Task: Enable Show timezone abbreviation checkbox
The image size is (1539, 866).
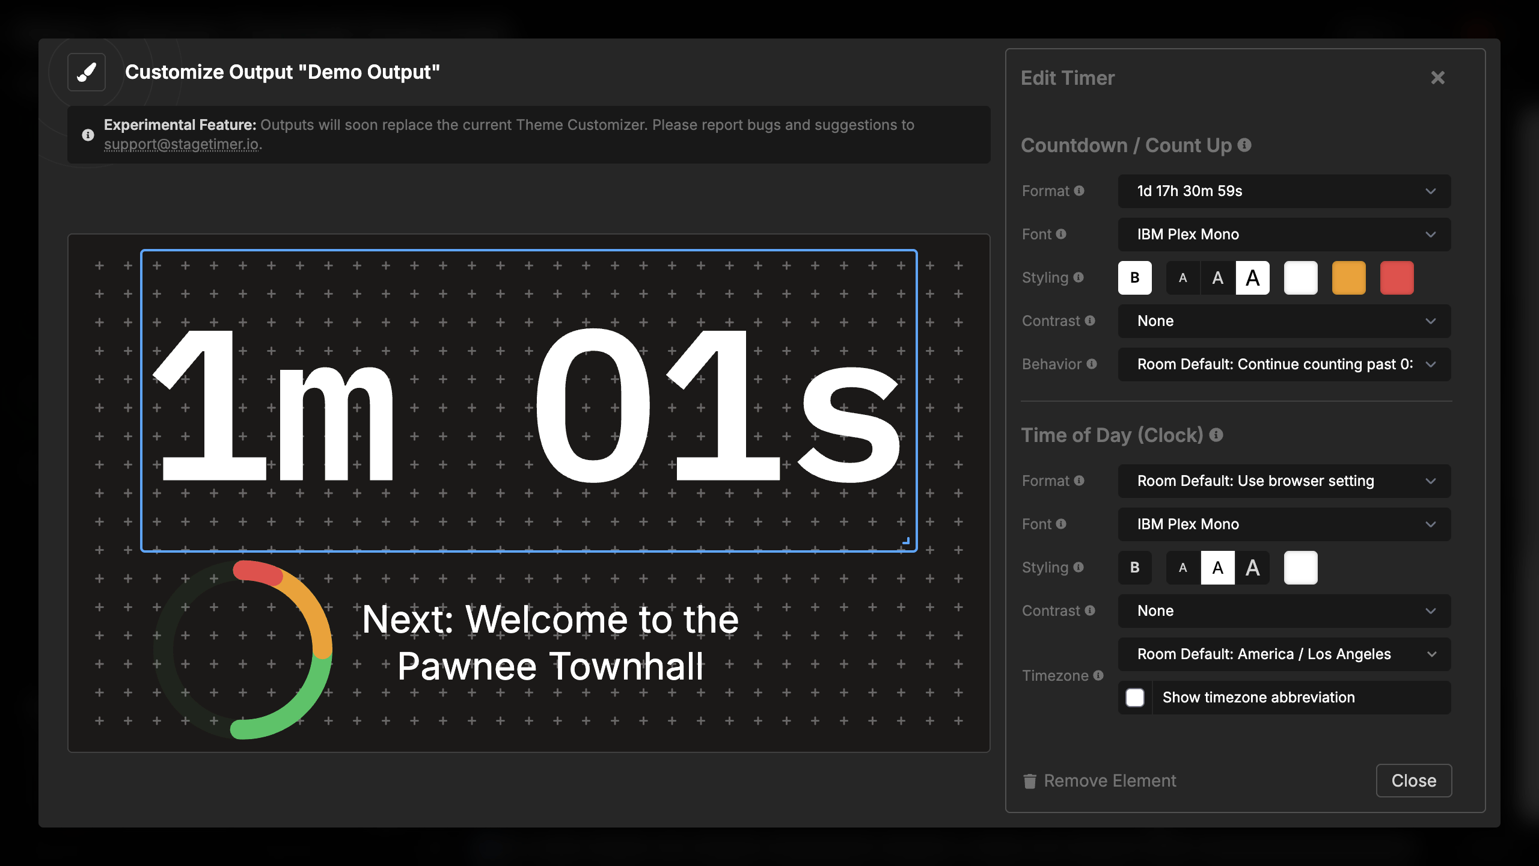Action: click(x=1134, y=698)
